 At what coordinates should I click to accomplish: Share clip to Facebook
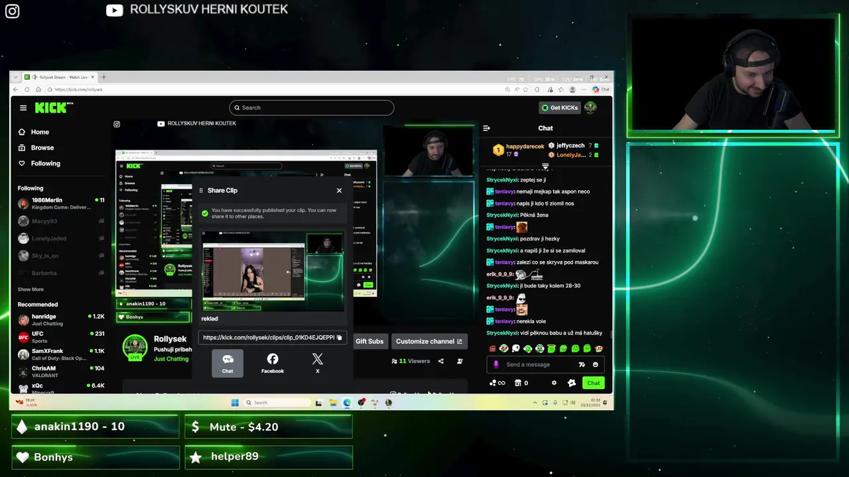(x=273, y=364)
